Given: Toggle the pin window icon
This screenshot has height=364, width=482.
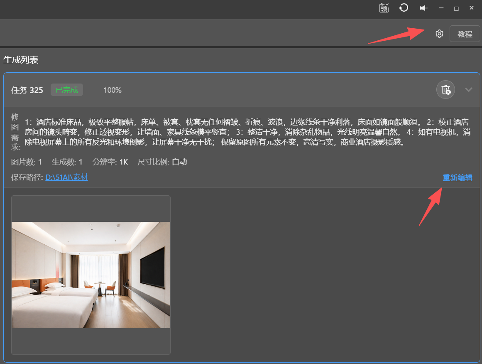Looking at the screenshot, I should [x=423, y=8].
